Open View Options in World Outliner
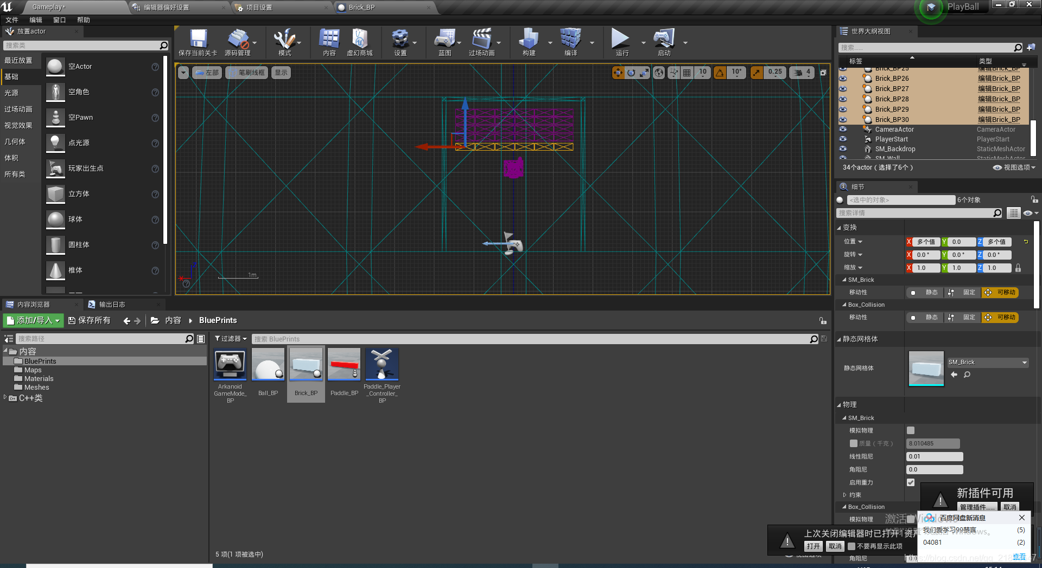The height and width of the screenshot is (568, 1042). (x=1014, y=167)
